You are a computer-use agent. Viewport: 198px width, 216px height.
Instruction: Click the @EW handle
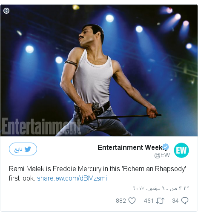coord(162,155)
